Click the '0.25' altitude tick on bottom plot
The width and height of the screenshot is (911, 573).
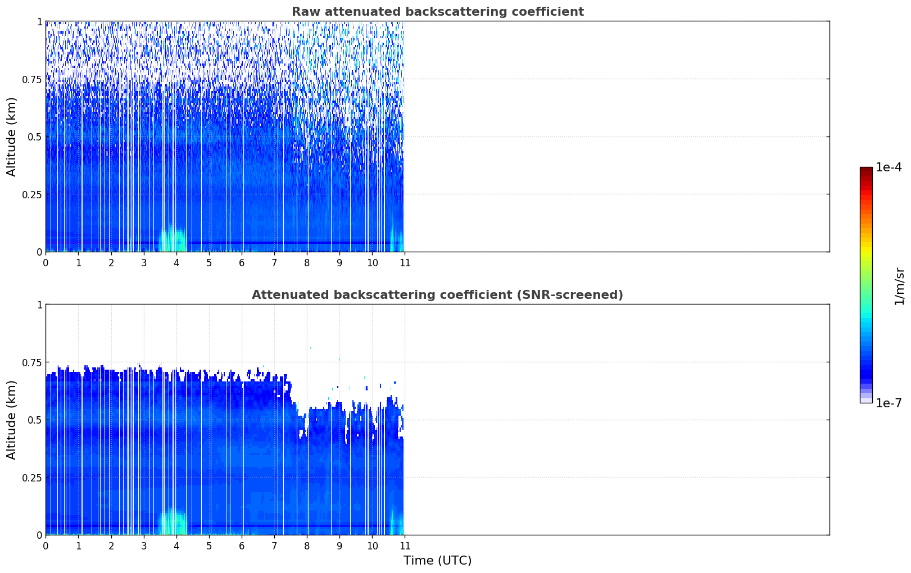(31, 477)
